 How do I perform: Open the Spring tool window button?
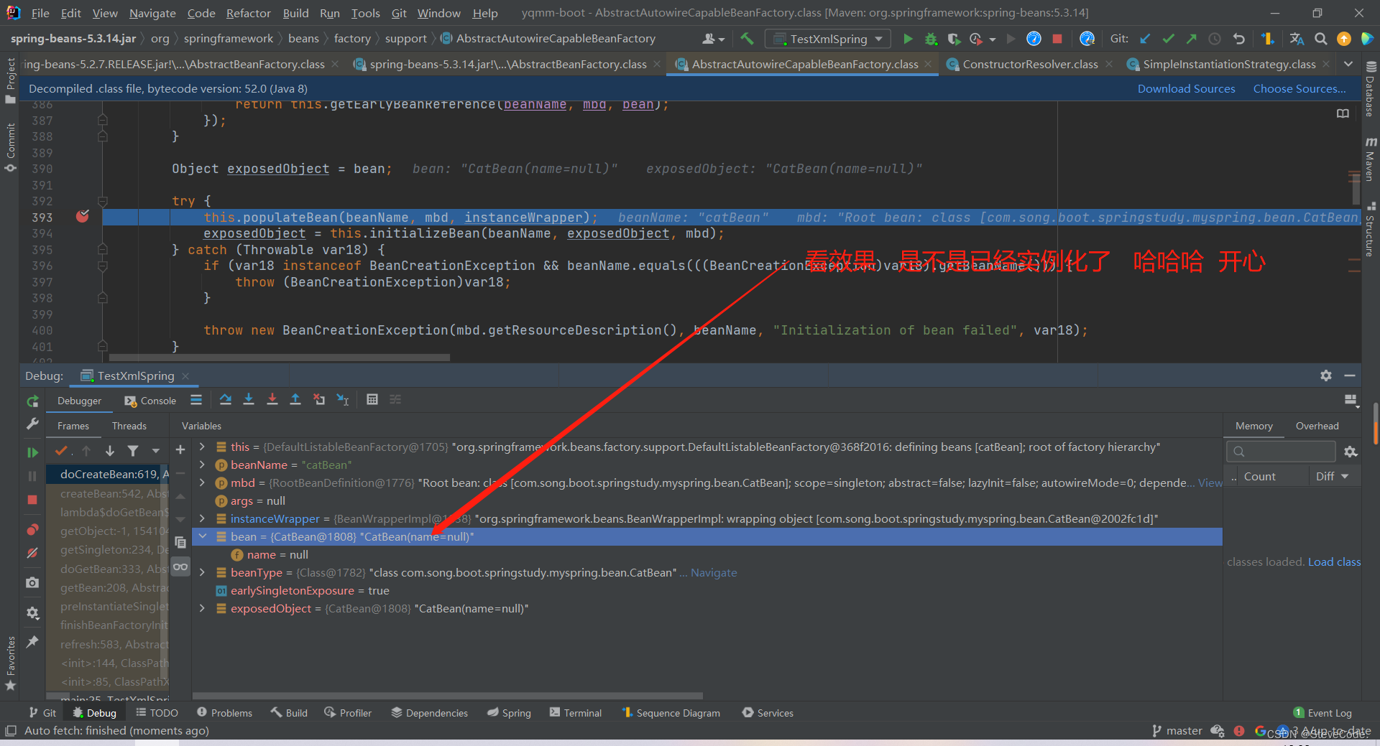coord(509,712)
